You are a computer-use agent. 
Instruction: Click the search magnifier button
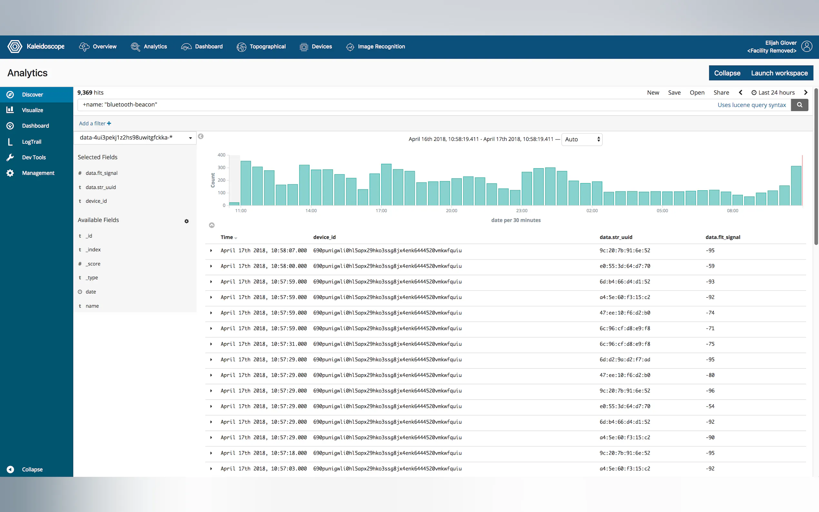799,105
